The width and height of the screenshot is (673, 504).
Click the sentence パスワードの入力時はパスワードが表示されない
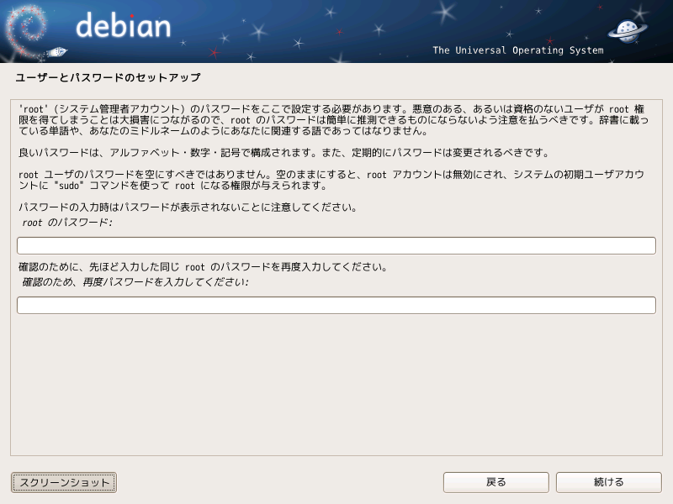pyautogui.click(x=188, y=207)
